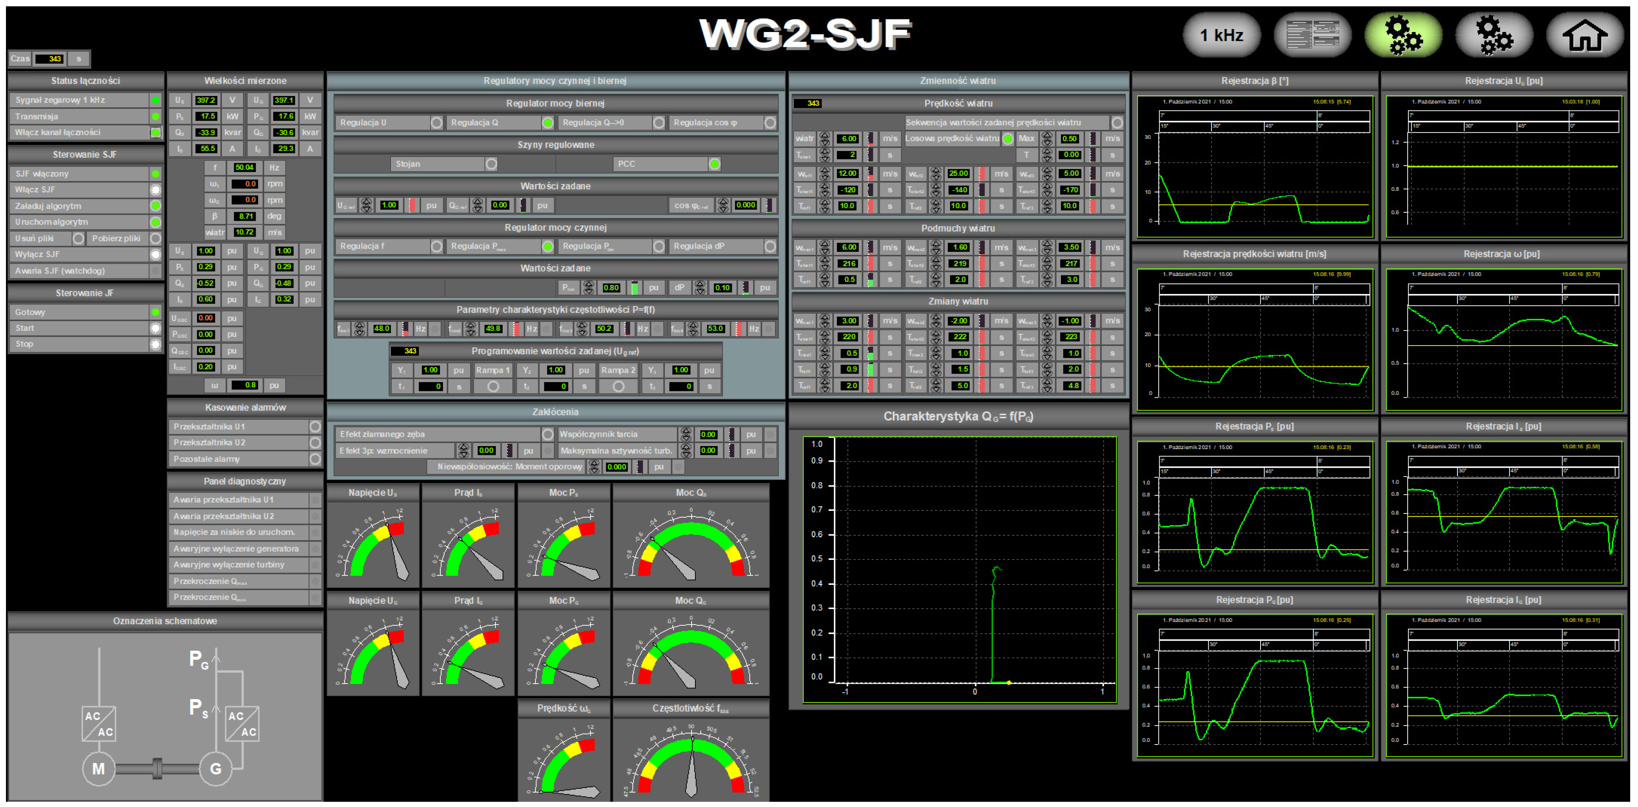
Task: Click the Start button indicator in Sterowanie JF
Action: [x=155, y=328]
